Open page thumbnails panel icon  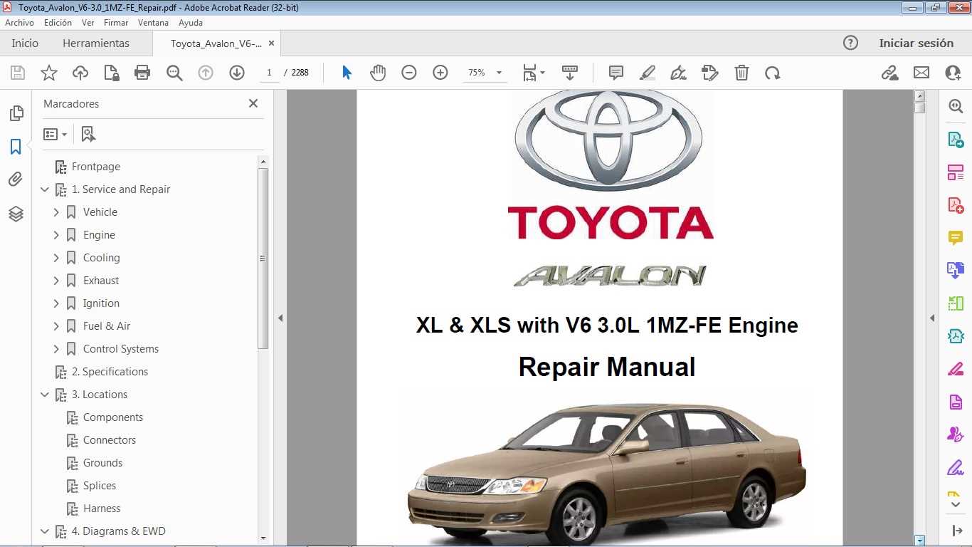[16, 113]
